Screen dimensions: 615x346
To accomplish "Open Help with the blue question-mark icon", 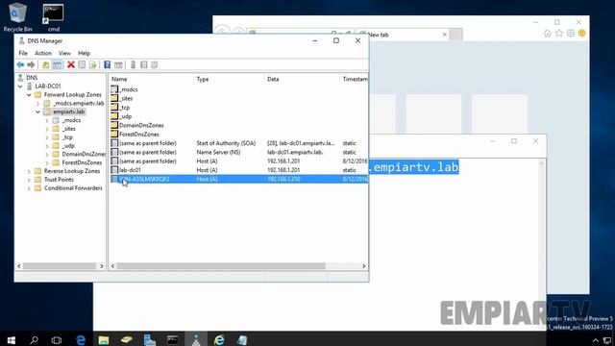I will click(x=107, y=64).
